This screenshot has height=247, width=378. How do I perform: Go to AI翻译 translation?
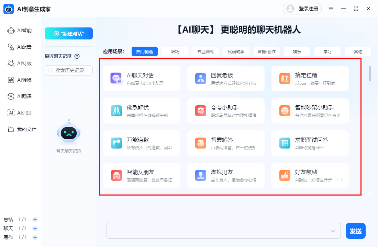click(20, 96)
